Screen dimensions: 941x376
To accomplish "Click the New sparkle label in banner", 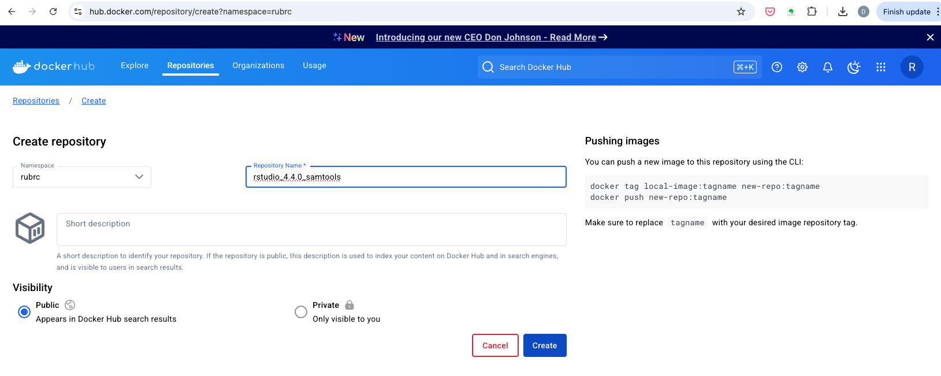I will pyautogui.click(x=349, y=37).
